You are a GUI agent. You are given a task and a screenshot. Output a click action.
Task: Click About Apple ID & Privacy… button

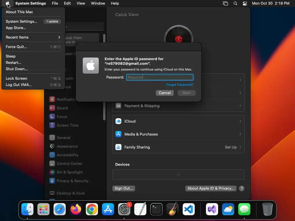coord(211,188)
